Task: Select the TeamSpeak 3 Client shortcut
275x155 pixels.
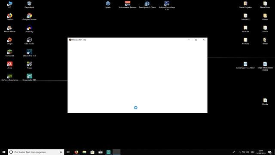Action: point(147,5)
